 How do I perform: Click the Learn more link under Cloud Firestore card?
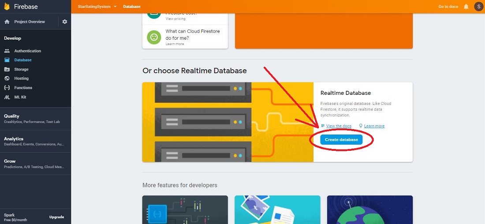175,44
